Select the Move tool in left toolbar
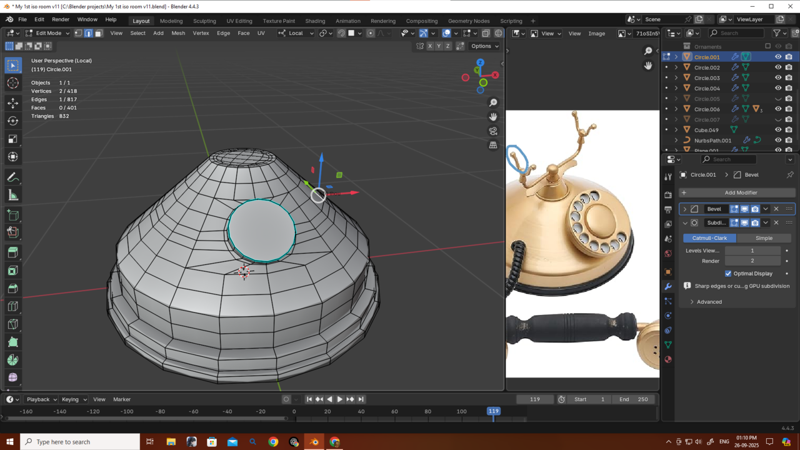The image size is (800, 450). pyautogui.click(x=12, y=102)
